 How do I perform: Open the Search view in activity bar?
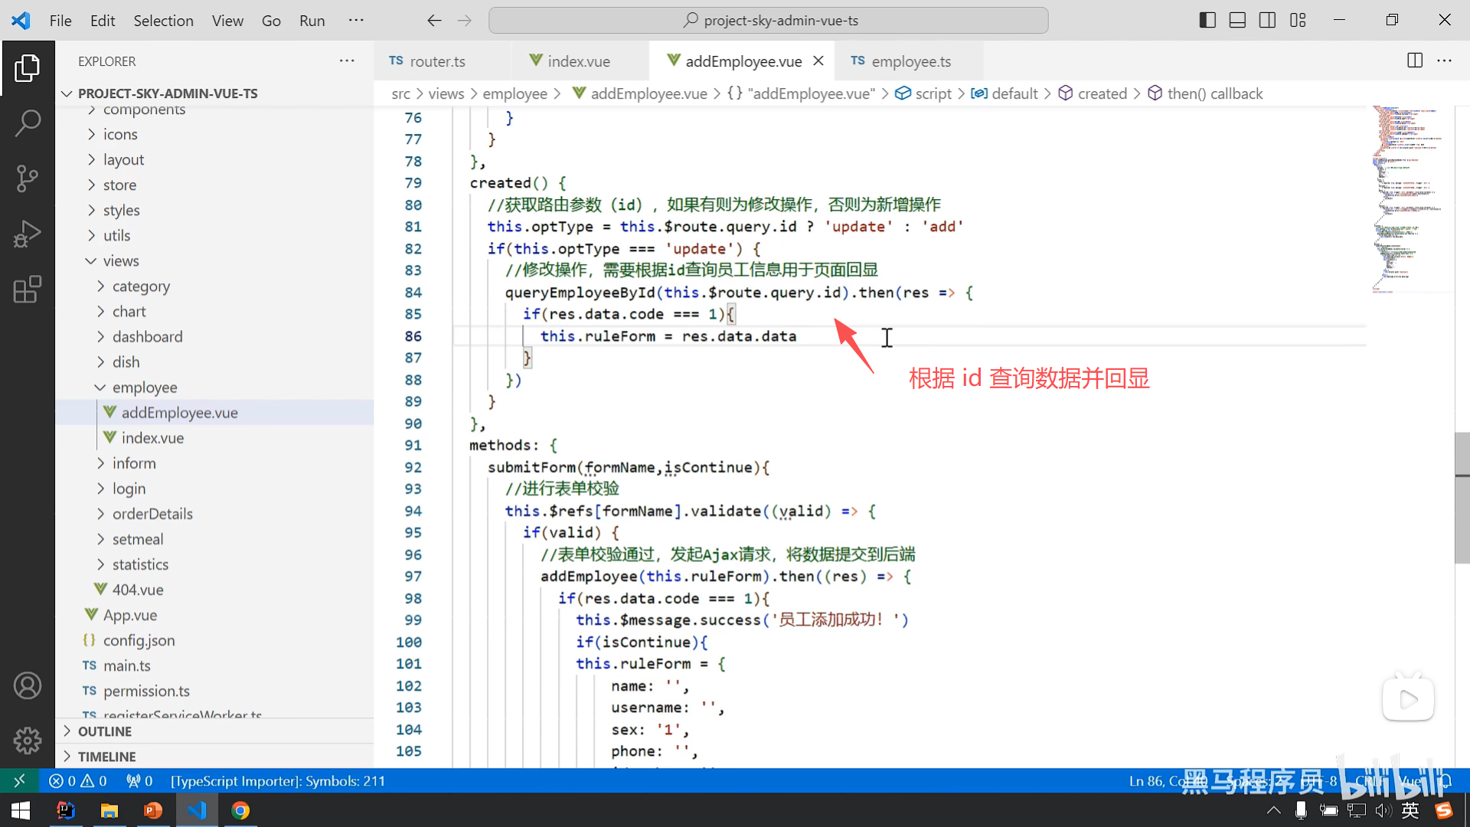[x=28, y=123]
